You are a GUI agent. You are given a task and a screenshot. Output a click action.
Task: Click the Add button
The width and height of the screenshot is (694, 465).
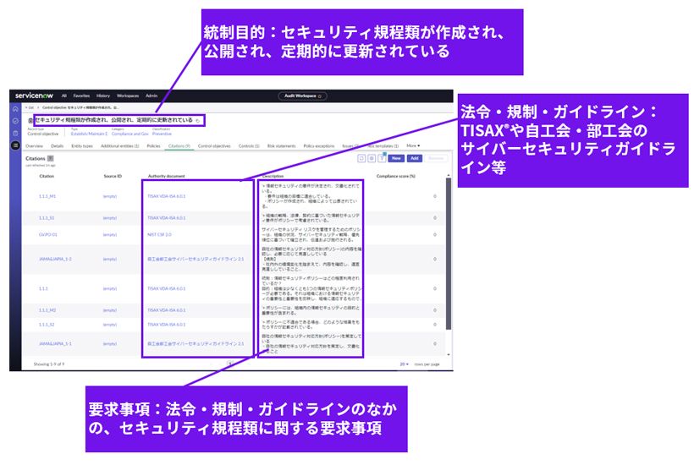coord(414,158)
